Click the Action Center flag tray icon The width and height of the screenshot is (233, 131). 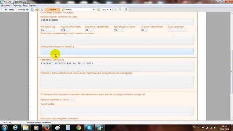[x=203, y=128]
